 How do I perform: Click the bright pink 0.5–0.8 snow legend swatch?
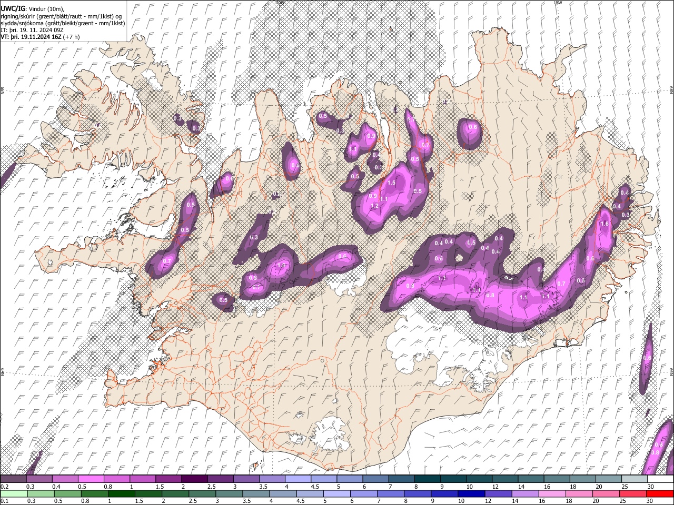click(x=91, y=479)
